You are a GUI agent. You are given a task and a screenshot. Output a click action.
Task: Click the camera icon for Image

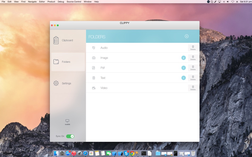[x=94, y=58]
